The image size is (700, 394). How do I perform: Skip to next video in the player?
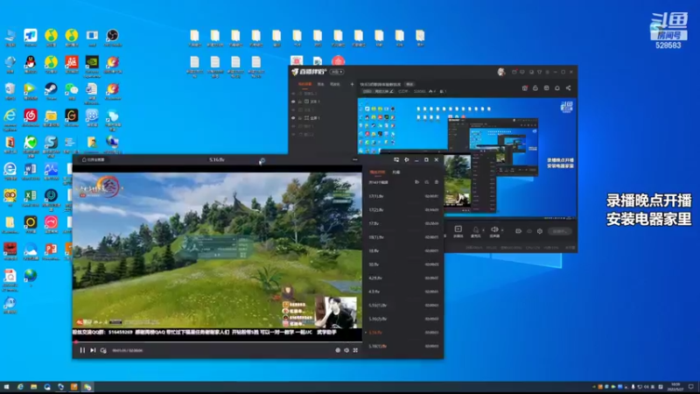coord(93,351)
